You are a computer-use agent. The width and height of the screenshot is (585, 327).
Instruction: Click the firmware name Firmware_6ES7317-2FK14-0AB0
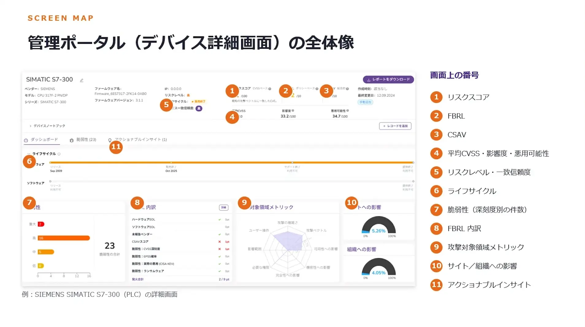pyautogui.click(x=121, y=94)
